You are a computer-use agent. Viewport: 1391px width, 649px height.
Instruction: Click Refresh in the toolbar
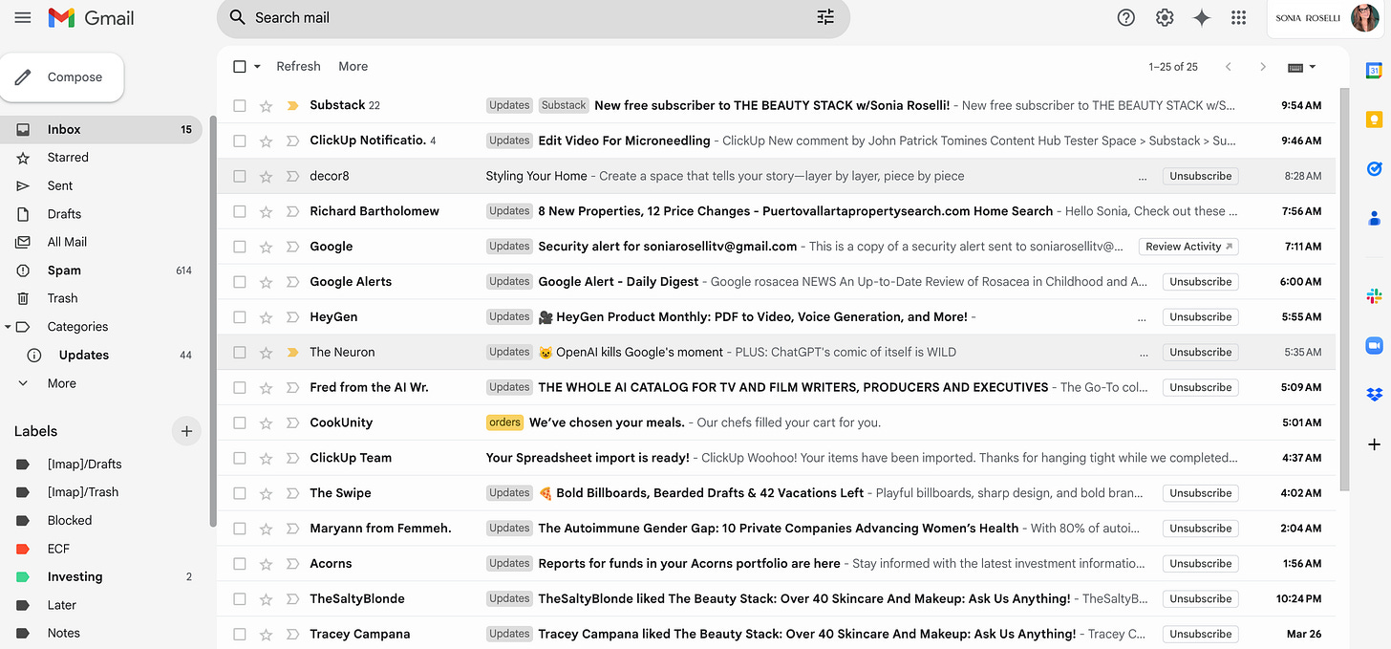tap(298, 67)
